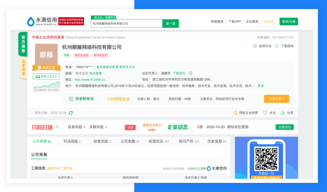Click the company name 杭州顺藤网络科技有限公司 heading

(92, 47)
